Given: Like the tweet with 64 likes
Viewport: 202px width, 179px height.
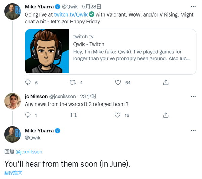Looking at the screenshot, I should click(118, 82).
